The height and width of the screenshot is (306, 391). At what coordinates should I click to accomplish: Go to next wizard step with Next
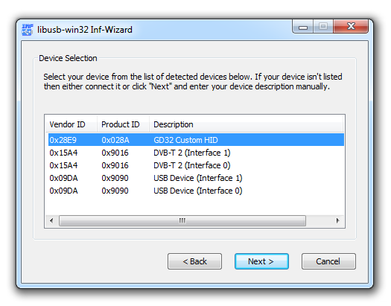click(x=261, y=261)
